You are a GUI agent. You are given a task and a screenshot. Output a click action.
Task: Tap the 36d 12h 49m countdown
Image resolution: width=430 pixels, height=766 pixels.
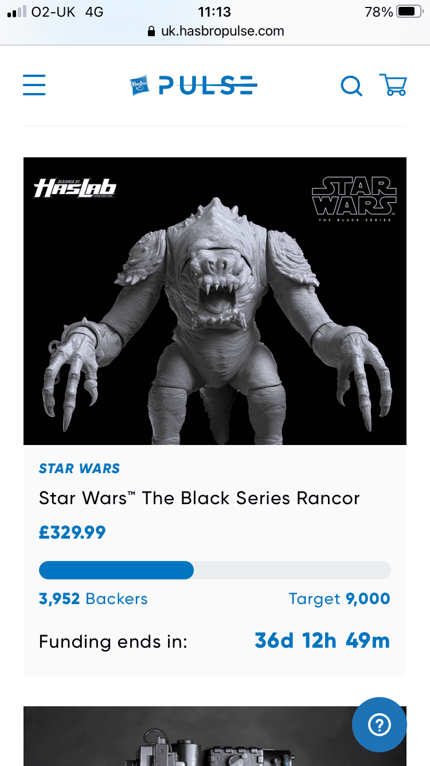click(322, 641)
